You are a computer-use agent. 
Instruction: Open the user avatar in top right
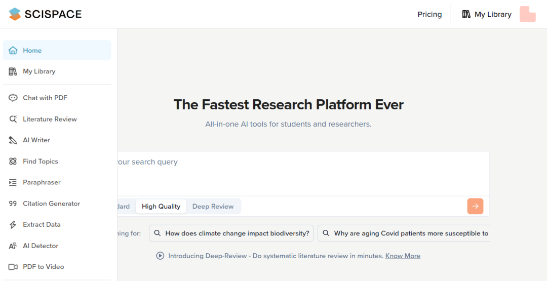click(527, 14)
